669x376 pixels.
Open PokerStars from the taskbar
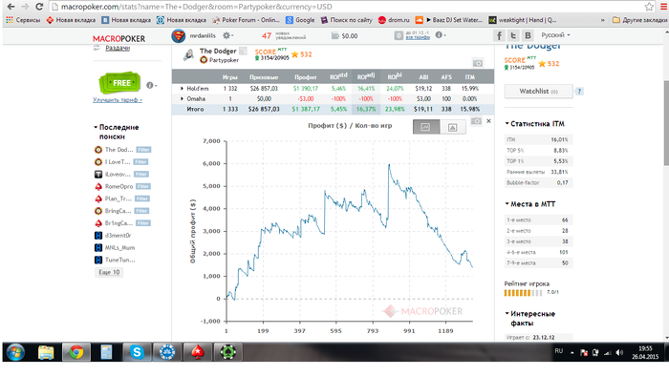click(x=197, y=352)
